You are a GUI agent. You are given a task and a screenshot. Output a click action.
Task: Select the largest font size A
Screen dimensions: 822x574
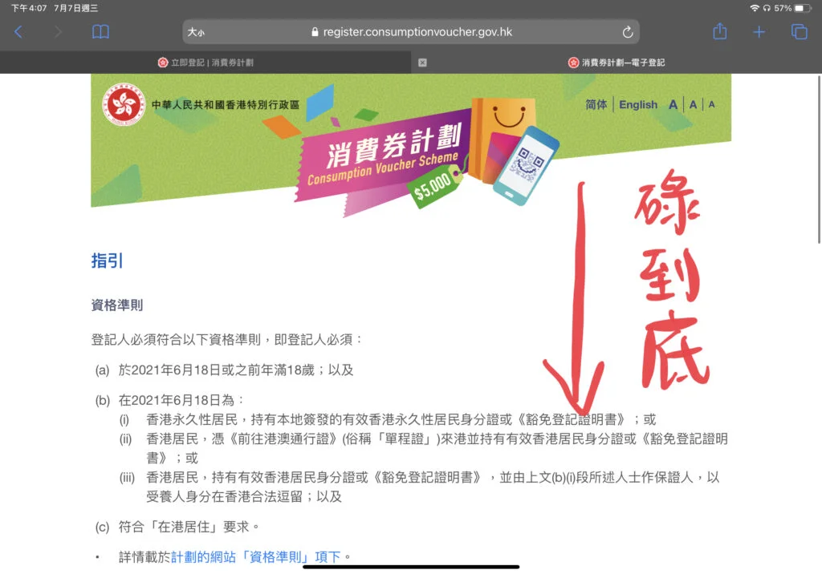click(x=673, y=105)
